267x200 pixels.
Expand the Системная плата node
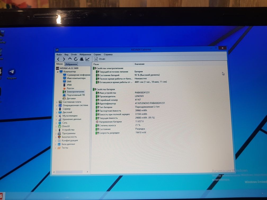pos(57,102)
